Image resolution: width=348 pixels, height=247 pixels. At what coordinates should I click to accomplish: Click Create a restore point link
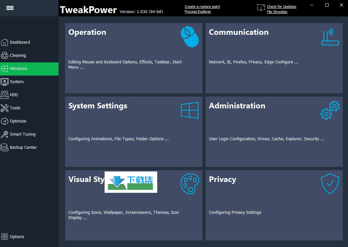coord(202,7)
